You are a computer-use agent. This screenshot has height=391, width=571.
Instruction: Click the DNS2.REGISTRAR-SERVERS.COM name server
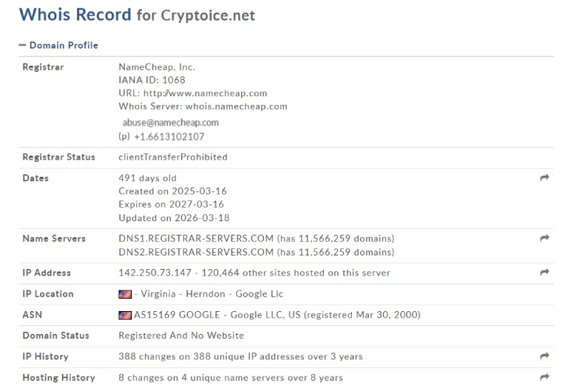click(x=196, y=252)
